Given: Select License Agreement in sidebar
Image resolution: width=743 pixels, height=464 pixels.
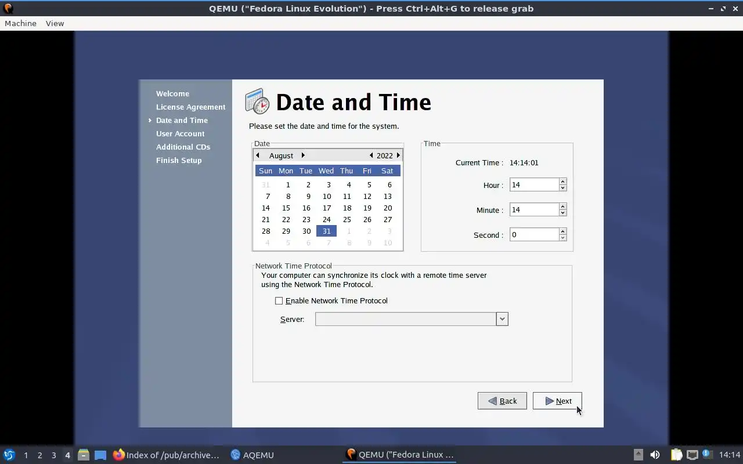Looking at the screenshot, I should [x=190, y=107].
